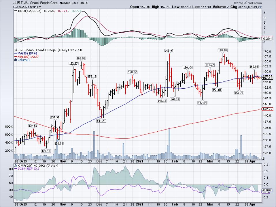Image resolution: width=276 pixels, height=207 pixels.
Task: Click the 162.37 price annotation
Action: tap(73, 64)
